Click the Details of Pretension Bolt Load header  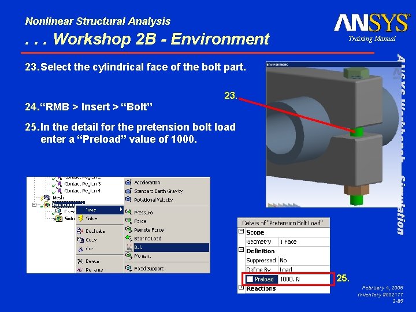click(284, 222)
